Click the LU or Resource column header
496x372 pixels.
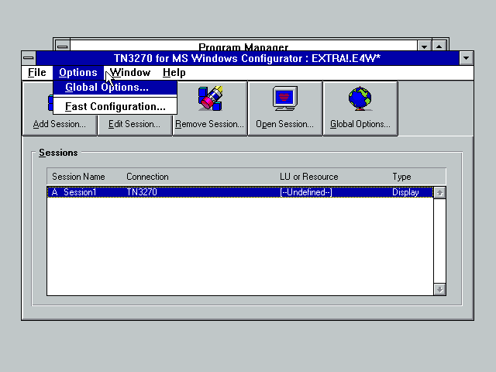pos(309,177)
